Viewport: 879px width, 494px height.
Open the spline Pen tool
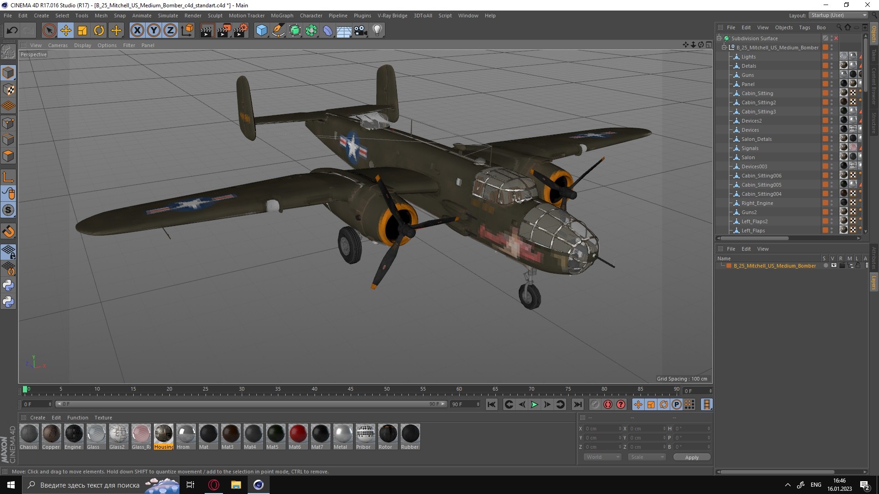(278, 31)
